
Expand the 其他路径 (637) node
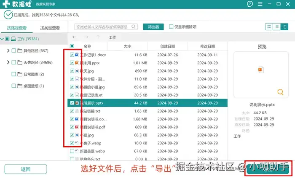pyautogui.click(x=8, y=51)
